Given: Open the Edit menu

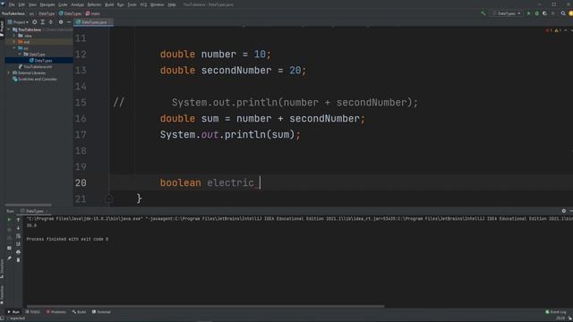Looking at the screenshot, I should (21, 4).
